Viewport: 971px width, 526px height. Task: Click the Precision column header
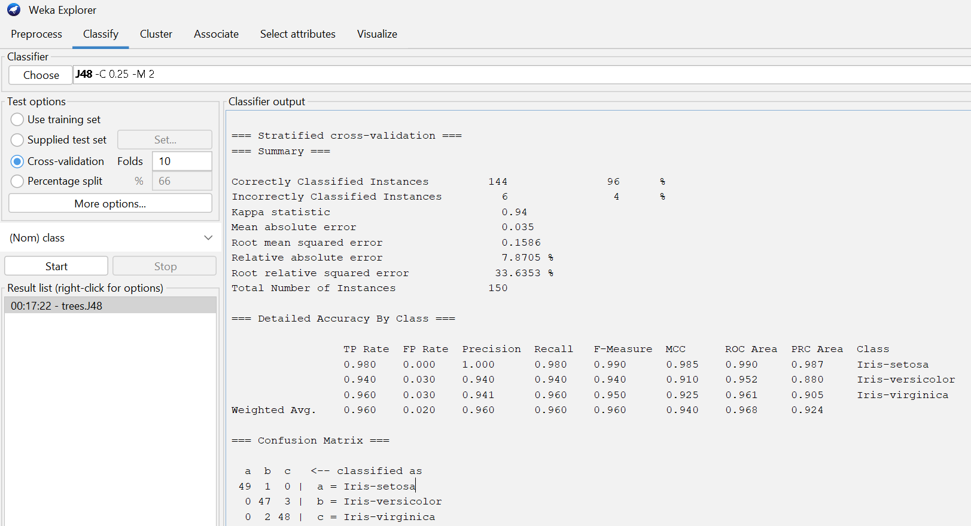(491, 349)
